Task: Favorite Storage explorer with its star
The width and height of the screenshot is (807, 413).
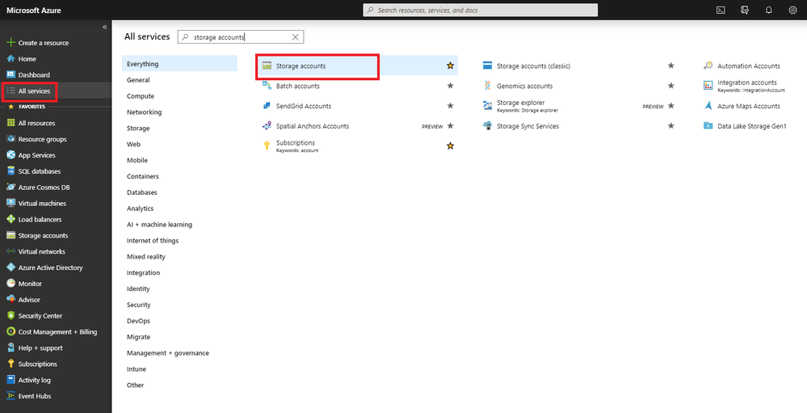Action: (670, 106)
